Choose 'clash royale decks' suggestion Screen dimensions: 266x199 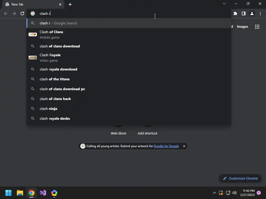[x=129, y=118]
